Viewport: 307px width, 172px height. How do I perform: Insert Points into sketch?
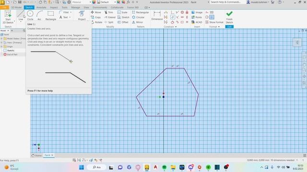pyautogui.click(x=197, y=17)
